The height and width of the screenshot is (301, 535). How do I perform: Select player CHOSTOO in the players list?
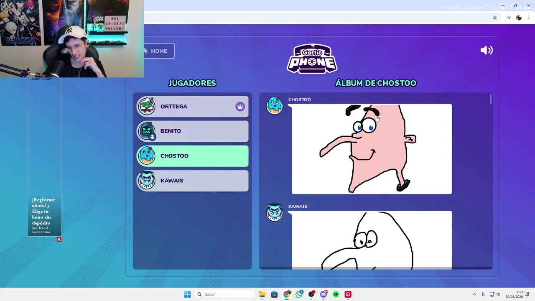[193, 156]
